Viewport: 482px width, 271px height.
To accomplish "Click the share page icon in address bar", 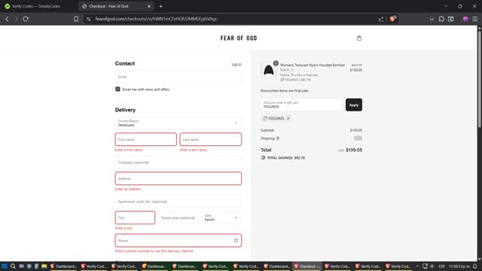I will (381, 19).
